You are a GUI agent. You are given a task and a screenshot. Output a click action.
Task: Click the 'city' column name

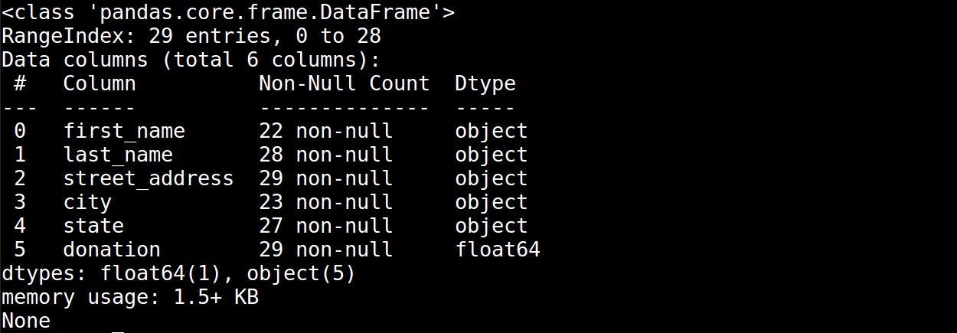coord(87,202)
